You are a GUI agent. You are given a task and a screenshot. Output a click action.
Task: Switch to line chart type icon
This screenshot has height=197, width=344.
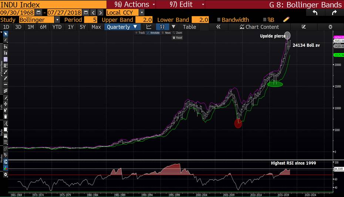149,27
